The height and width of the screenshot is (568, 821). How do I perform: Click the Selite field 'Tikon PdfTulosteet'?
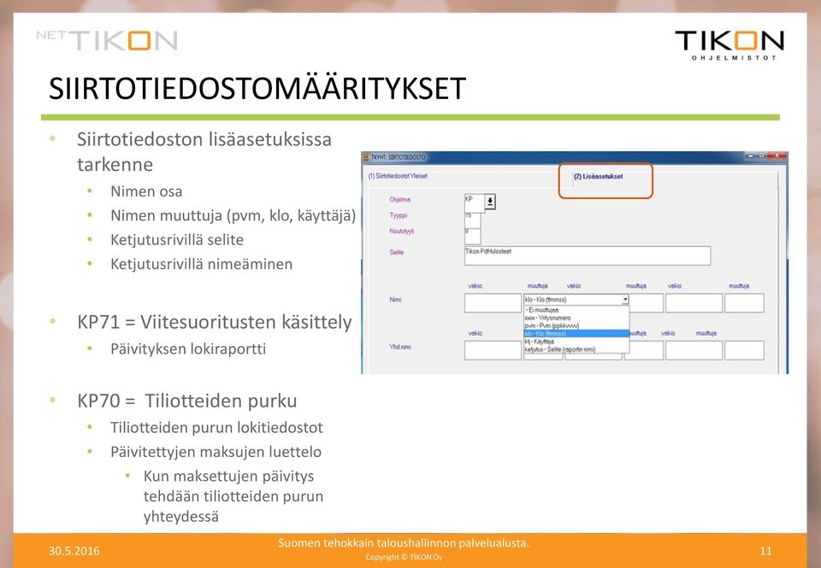587,255
